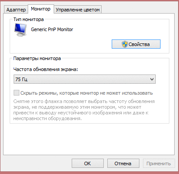Click the Частота обновления экрана label
This screenshot has width=179, height=174.
pyautogui.click(x=46, y=69)
